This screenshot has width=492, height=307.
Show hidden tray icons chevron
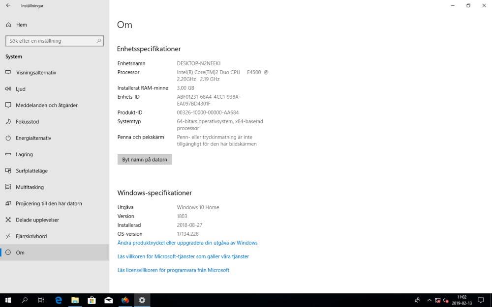[x=429, y=300]
